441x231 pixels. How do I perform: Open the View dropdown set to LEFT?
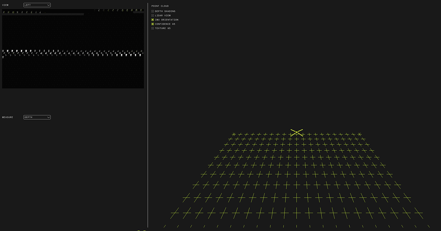click(x=37, y=5)
